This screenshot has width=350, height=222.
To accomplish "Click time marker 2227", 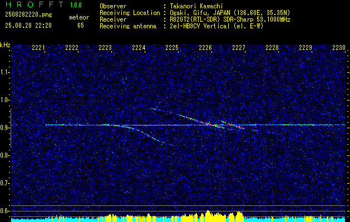I will click(x=239, y=48).
